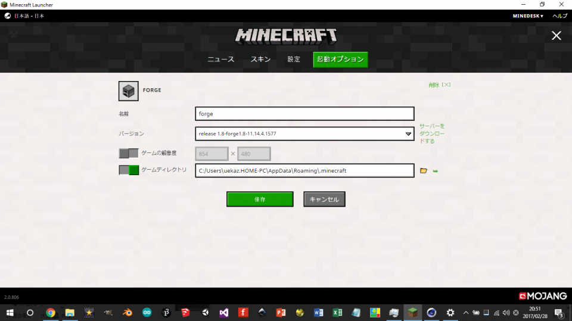Click resolution width field 854

(212, 154)
